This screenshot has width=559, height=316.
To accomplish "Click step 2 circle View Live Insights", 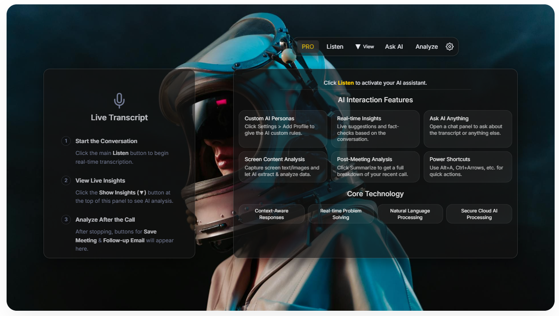I will coord(66,180).
